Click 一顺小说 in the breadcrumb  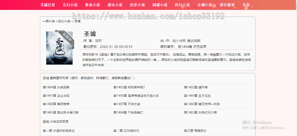pyautogui.click(x=49, y=21)
